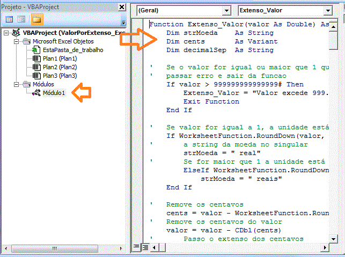Image resolution: width=345 pixels, height=257 pixels.
Task: Select Módulo1 in the project tree
Action: tap(54, 93)
